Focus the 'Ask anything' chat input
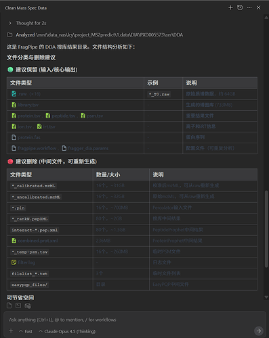Image resolution: width=269 pixels, height=338 pixels. (134, 320)
